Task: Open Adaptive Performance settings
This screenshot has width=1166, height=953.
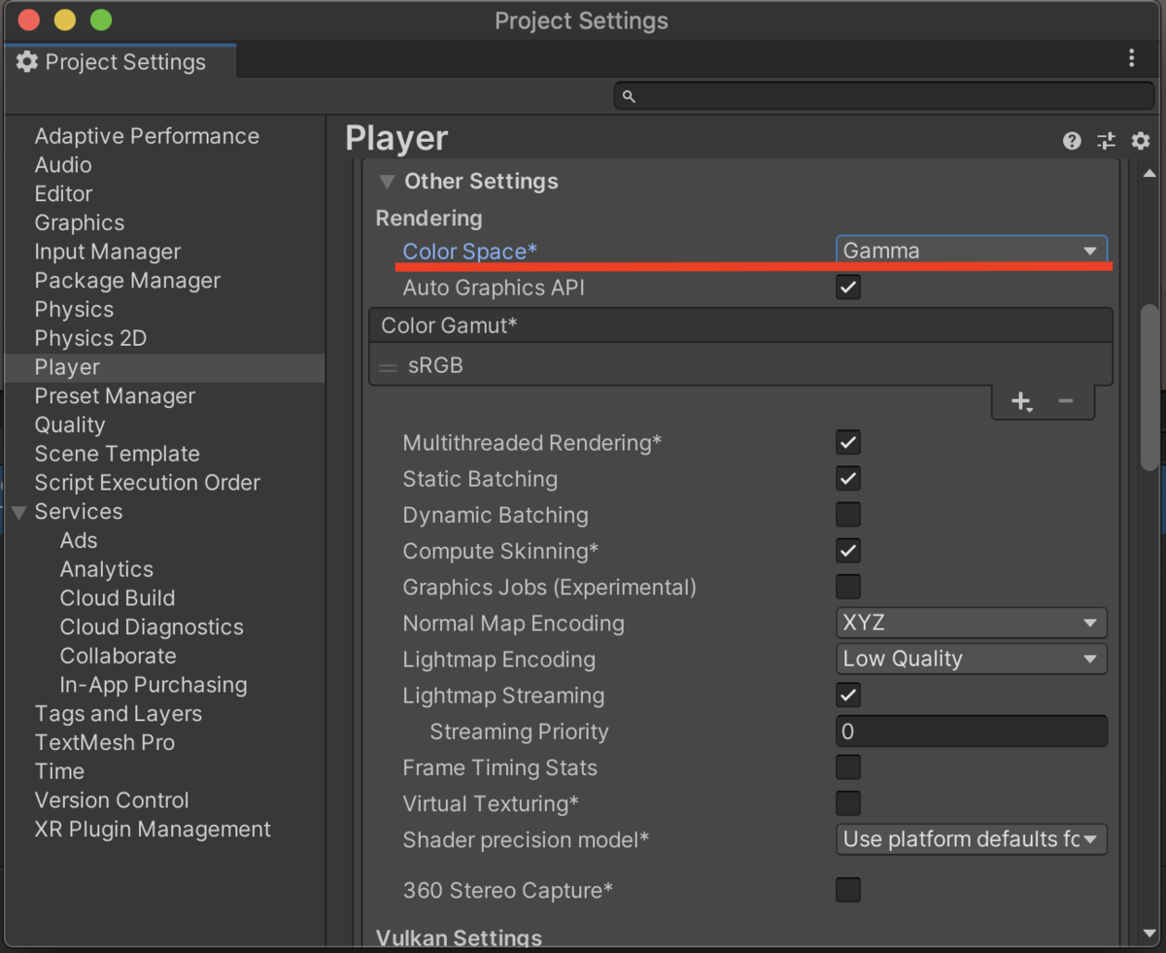Action: [147, 136]
